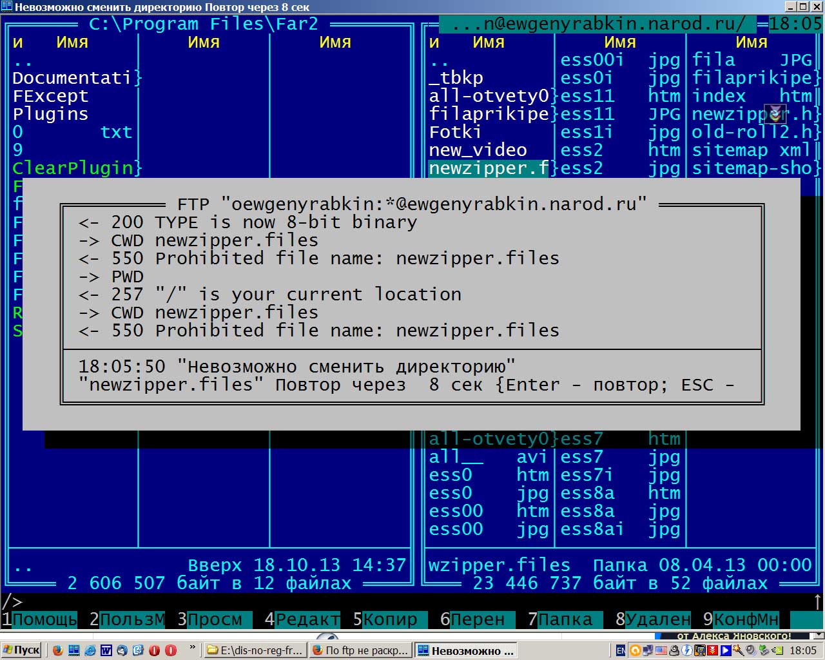Switch to the 'По ftp не раскр...' Firefox window

(360, 650)
